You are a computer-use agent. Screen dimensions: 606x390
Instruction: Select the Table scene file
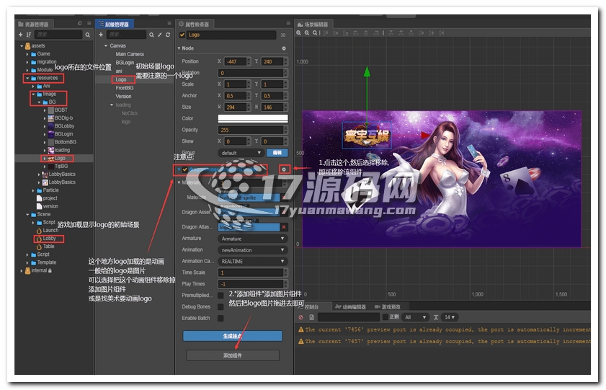click(x=45, y=247)
